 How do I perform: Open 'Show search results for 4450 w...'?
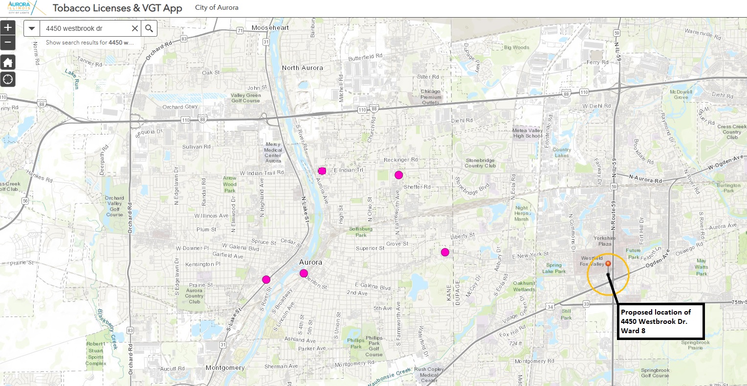(89, 43)
